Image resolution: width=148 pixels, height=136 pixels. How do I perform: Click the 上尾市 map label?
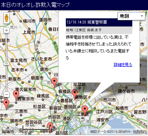[29, 32]
